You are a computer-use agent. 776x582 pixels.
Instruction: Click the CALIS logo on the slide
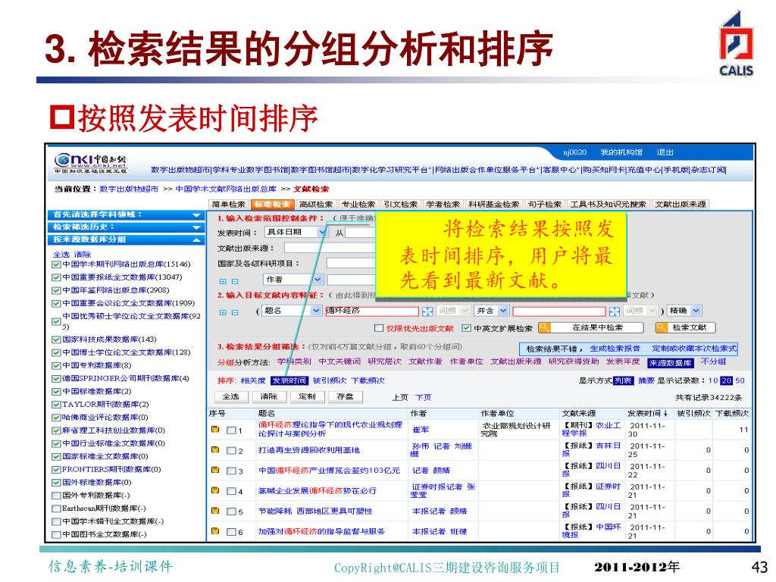click(x=736, y=44)
